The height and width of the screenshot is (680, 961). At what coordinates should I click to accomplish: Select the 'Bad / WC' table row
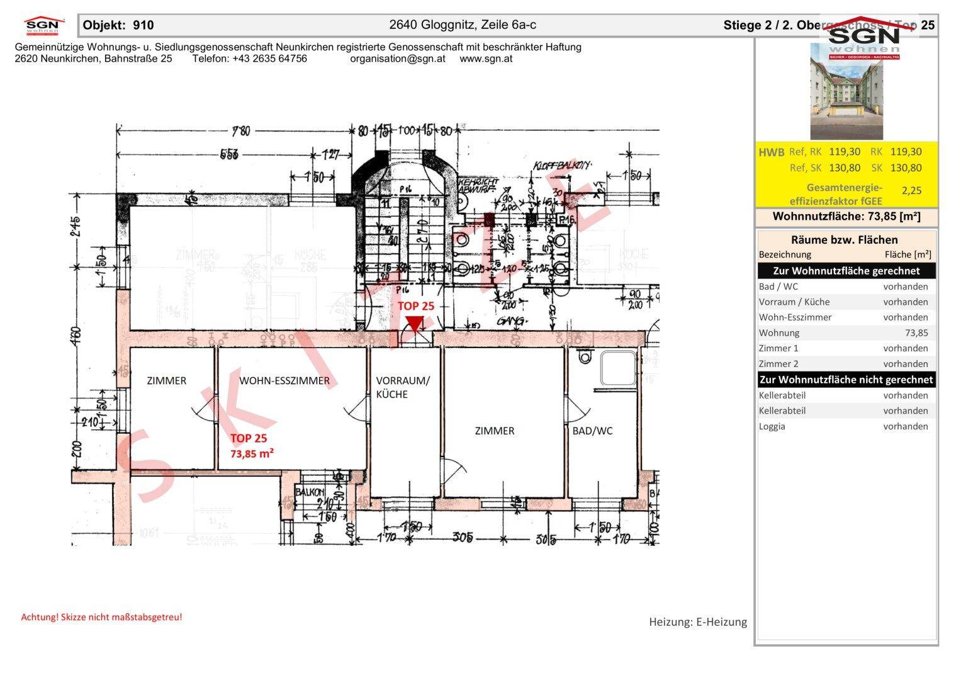[846, 286]
